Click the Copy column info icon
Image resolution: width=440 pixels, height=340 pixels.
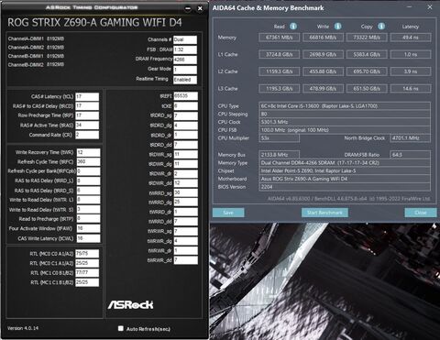tap(381, 27)
